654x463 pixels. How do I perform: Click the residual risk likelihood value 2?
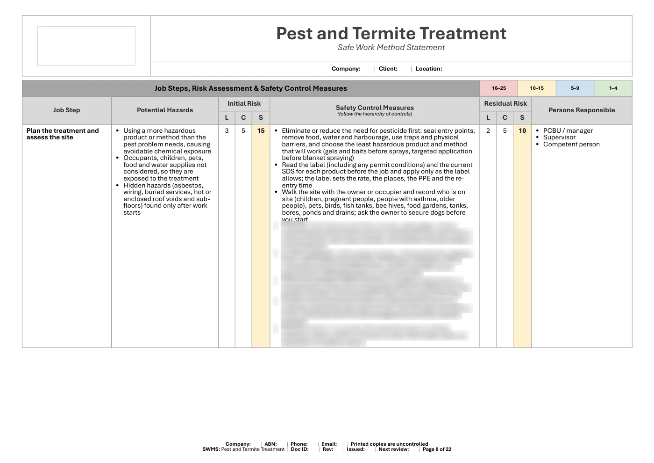[488, 131]
